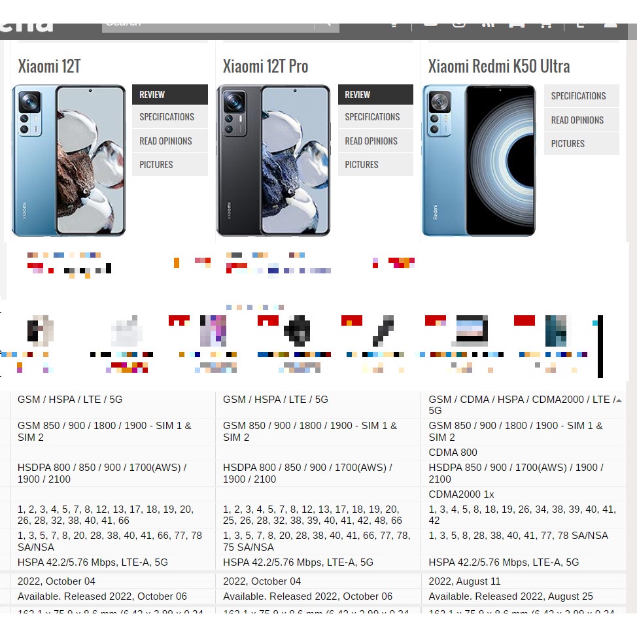Click the Xiaomi 12T phone image
Image resolution: width=637 pixels, height=637 pixels.
coord(69,160)
